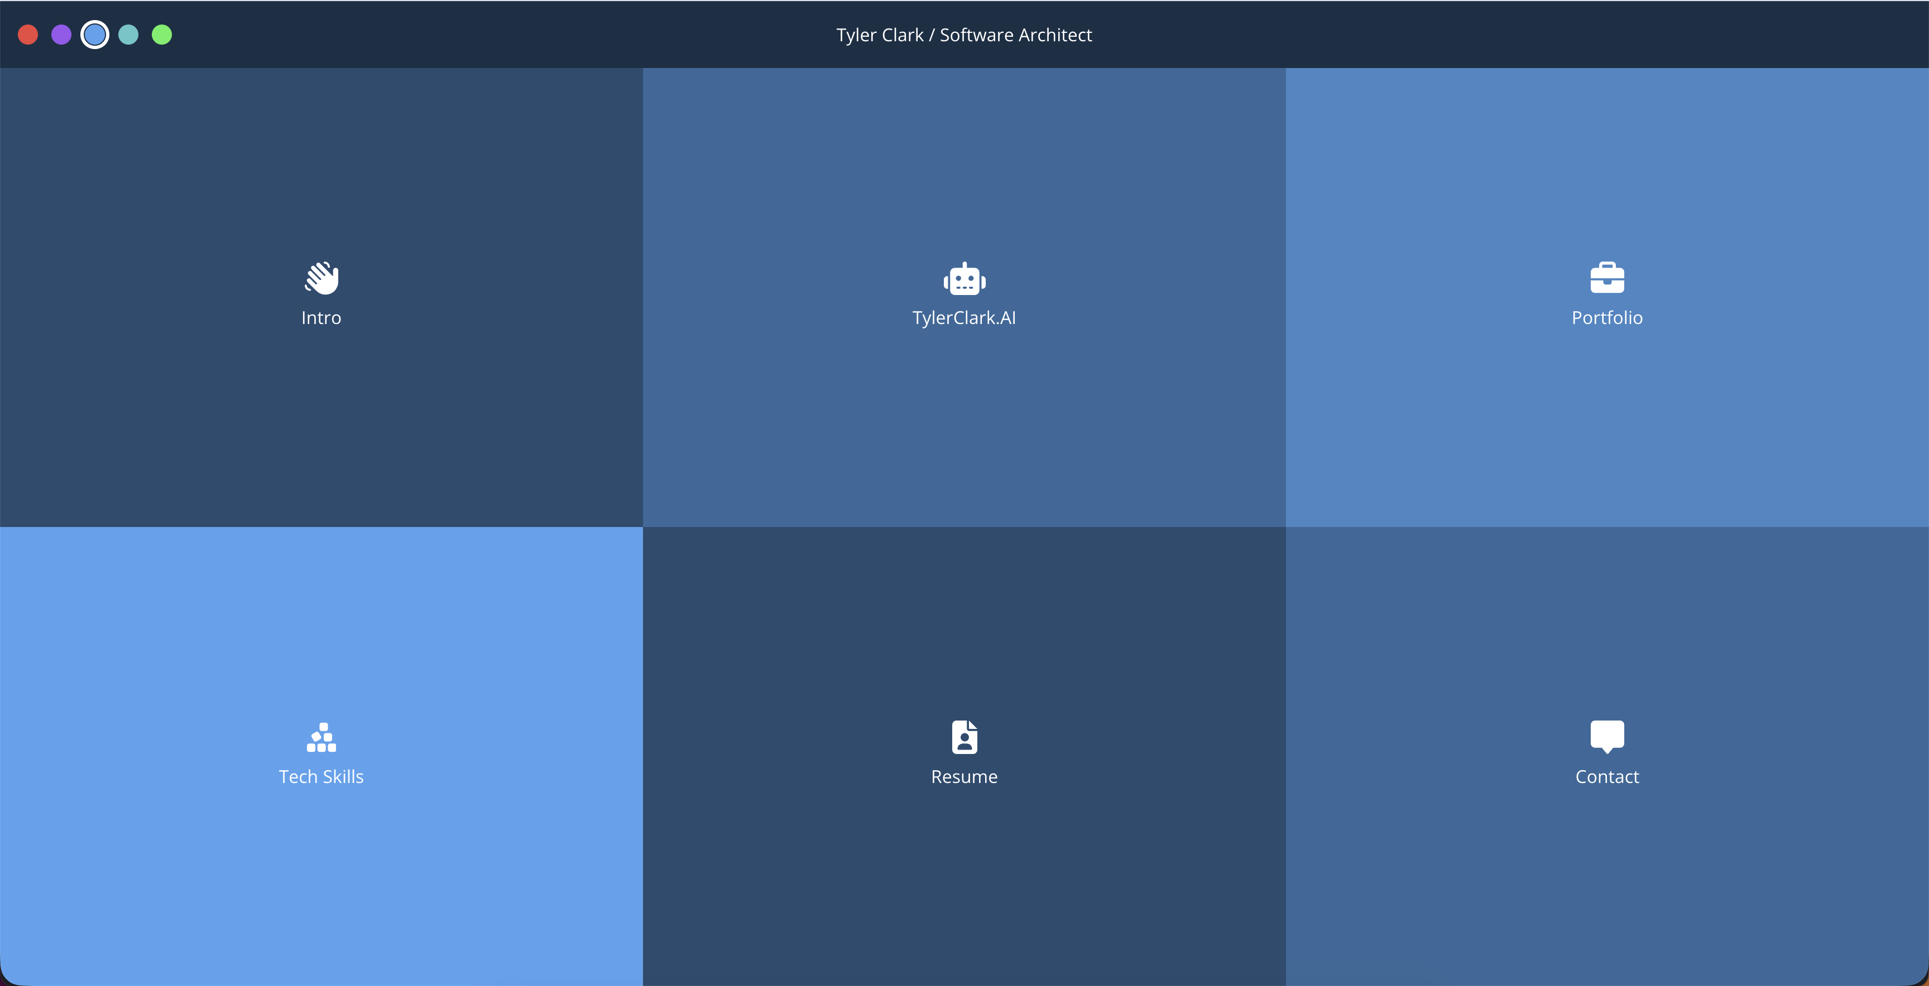Image resolution: width=1929 pixels, height=986 pixels.
Task: Click the Resume text label
Action: pyautogui.click(x=964, y=776)
